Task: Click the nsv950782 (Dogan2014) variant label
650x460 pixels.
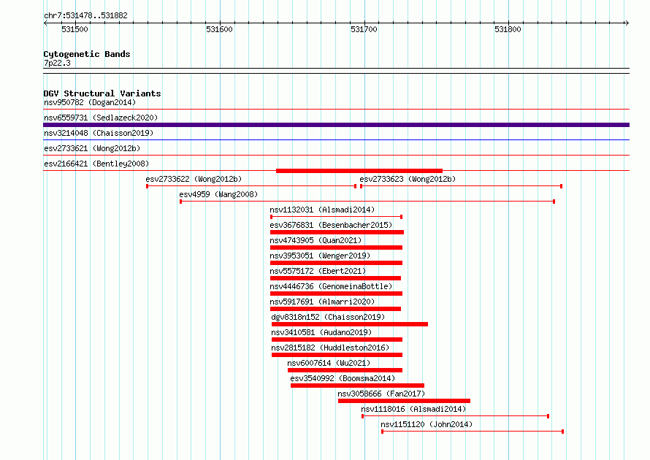Action: (90, 102)
